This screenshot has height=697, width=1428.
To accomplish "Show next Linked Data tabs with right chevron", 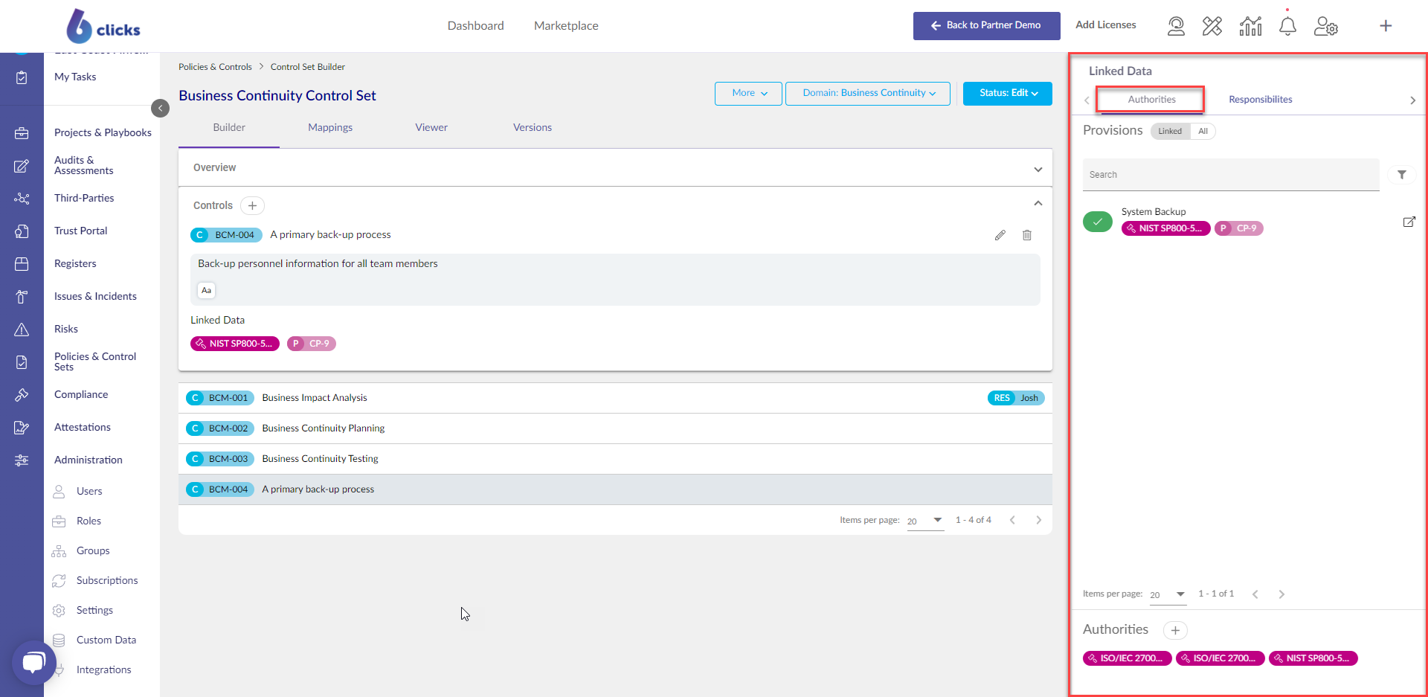I will click(x=1412, y=100).
